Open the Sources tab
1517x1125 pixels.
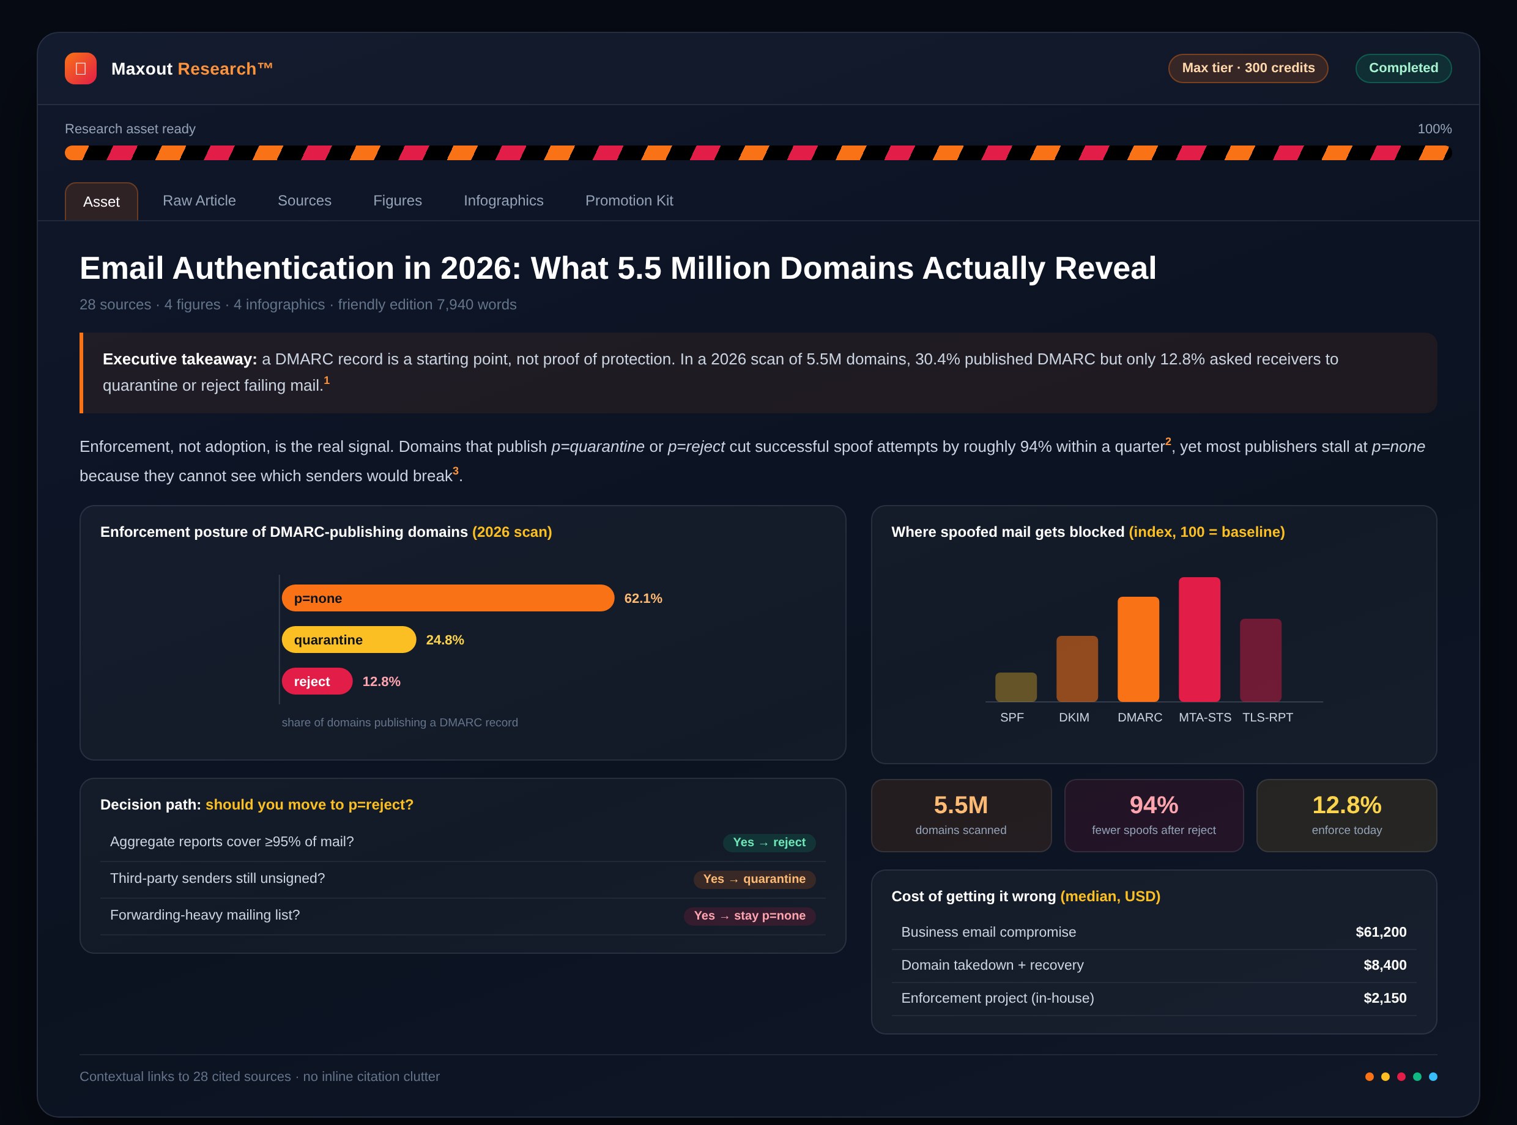pos(305,200)
